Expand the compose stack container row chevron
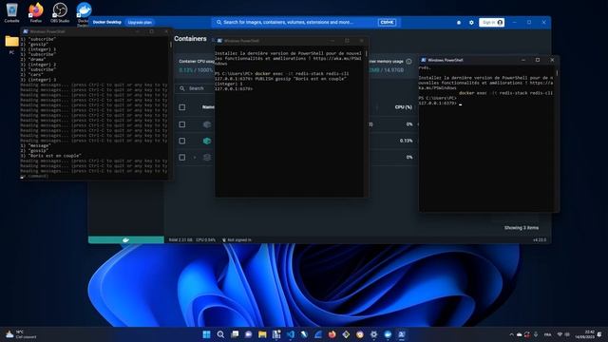 (x=195, y=158)
